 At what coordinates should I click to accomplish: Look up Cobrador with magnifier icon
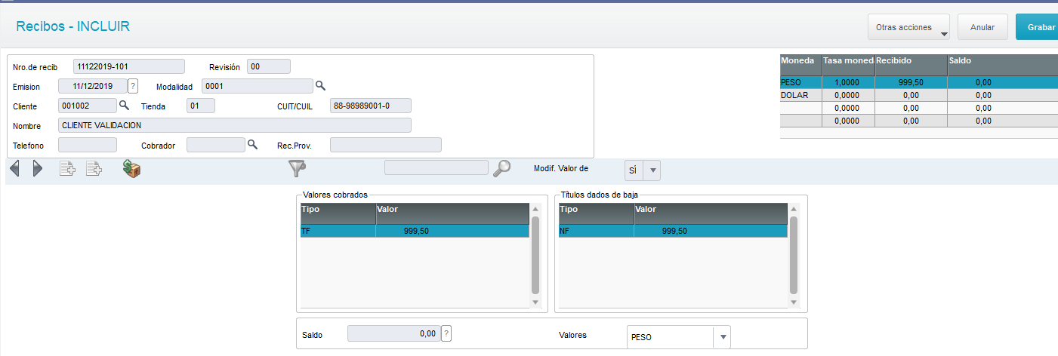pos(253,144)
